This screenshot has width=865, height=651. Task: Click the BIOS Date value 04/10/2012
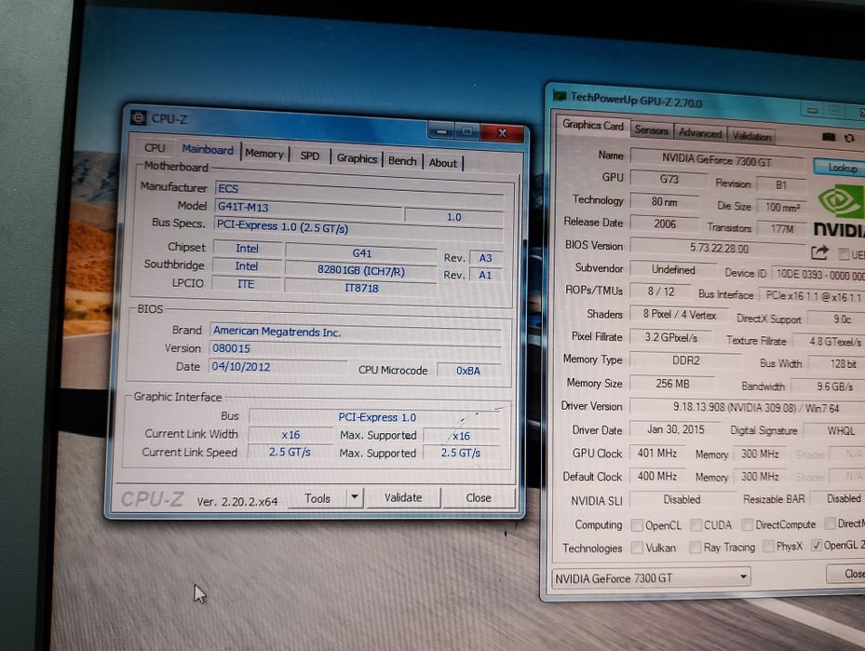pos(277,367)
